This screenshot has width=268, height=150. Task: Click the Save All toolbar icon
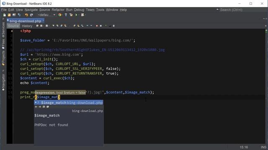pyautogui.click(x=19, y=15)
